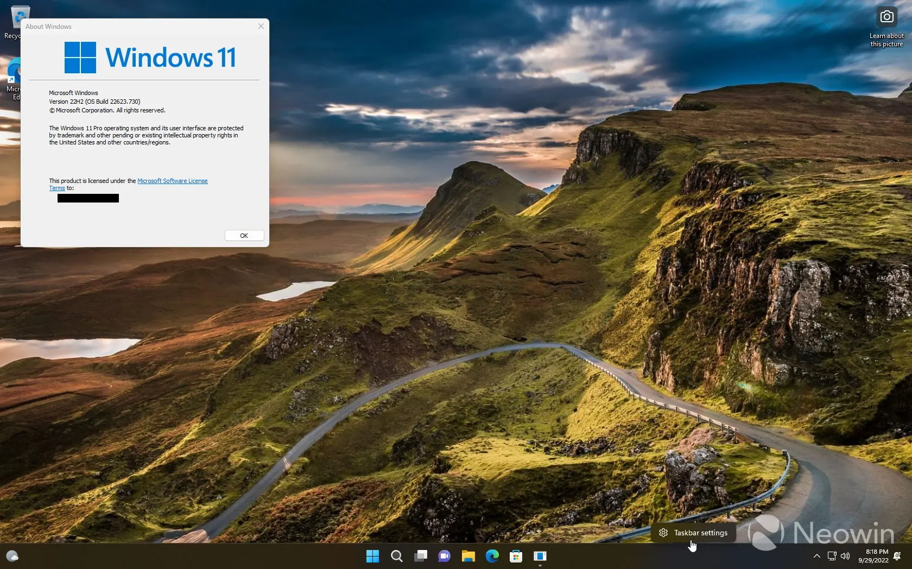The height and width of the screenshot is (569, 912).
Task: Open File Explorer from the taskbar
Action: coord(468,556)
